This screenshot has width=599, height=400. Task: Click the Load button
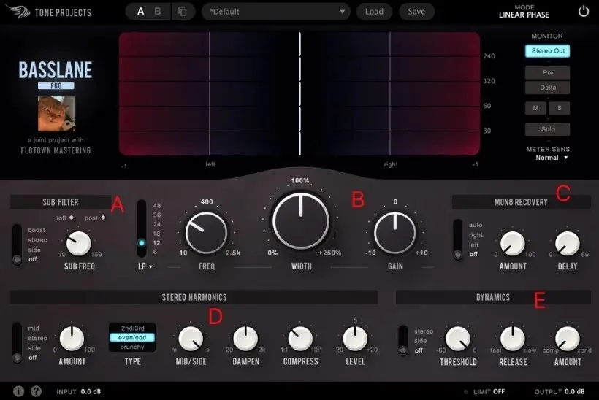click(374, 12)
